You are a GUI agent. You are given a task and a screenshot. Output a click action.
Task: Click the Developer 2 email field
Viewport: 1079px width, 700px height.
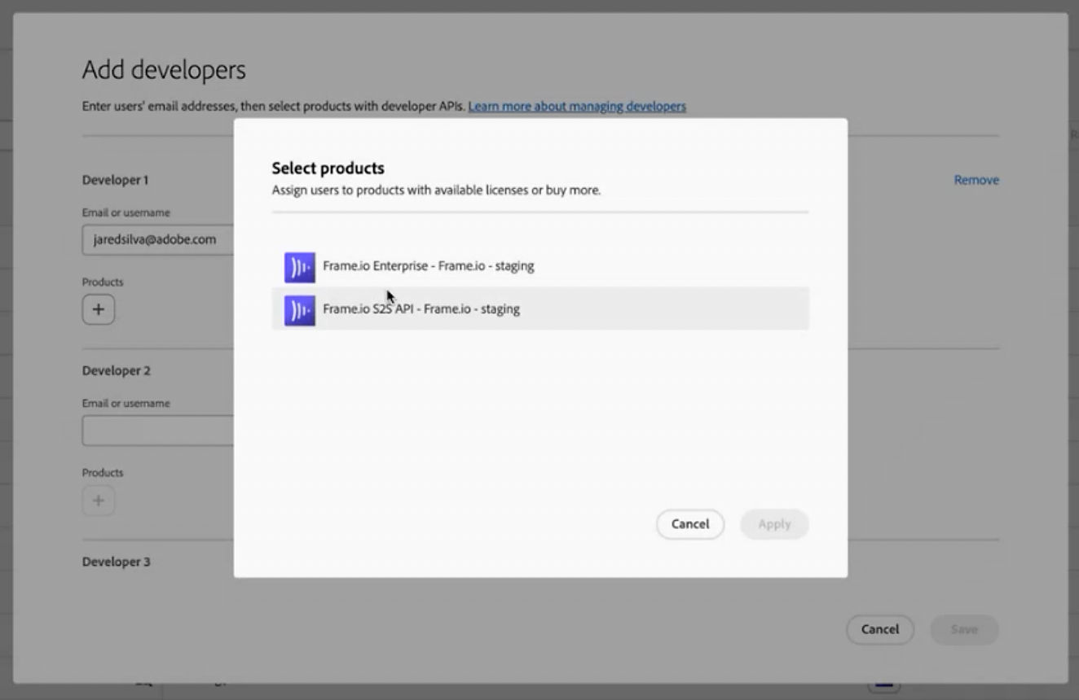[158, 431]
